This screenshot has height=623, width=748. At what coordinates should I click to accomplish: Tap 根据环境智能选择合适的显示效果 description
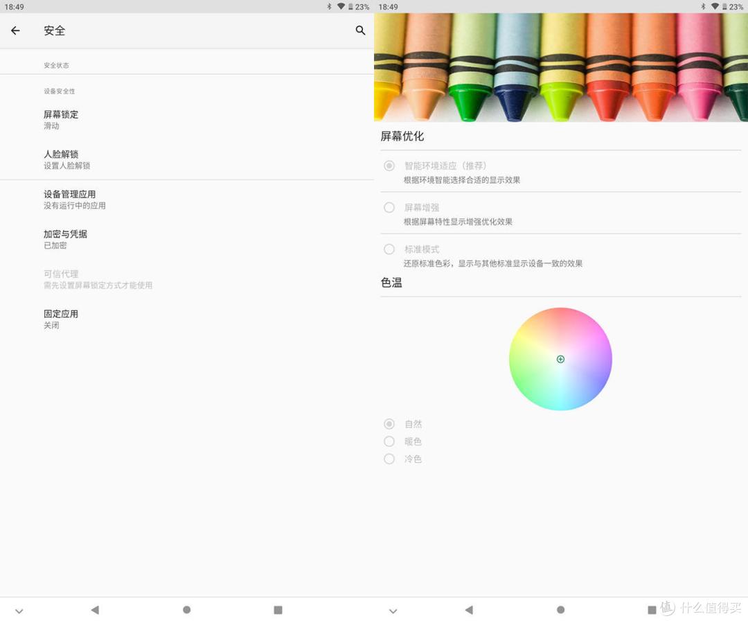(x=462, y=180)
